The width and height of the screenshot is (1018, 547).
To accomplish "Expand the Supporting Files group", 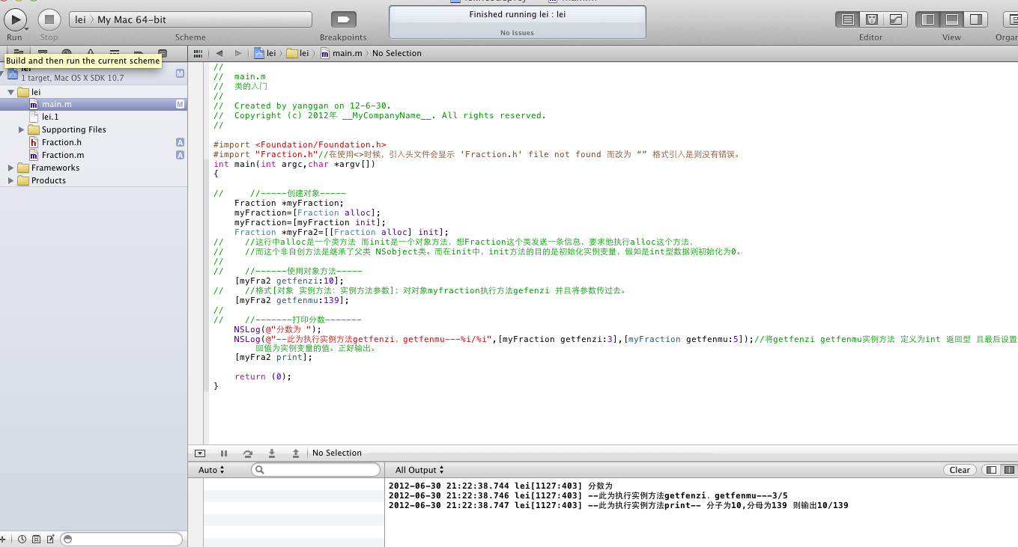I will coord(21,129).
